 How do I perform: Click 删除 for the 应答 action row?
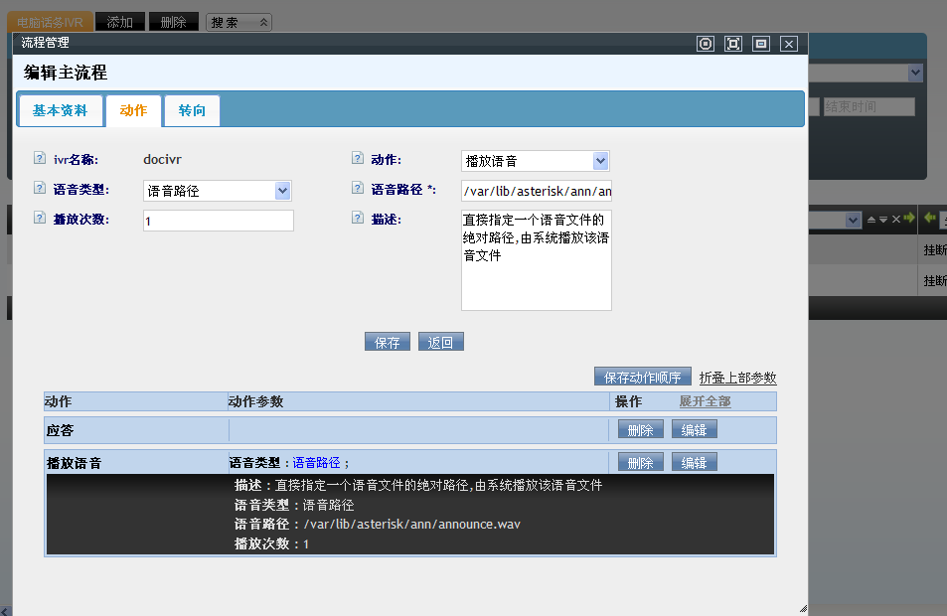[x=641, y=429]
